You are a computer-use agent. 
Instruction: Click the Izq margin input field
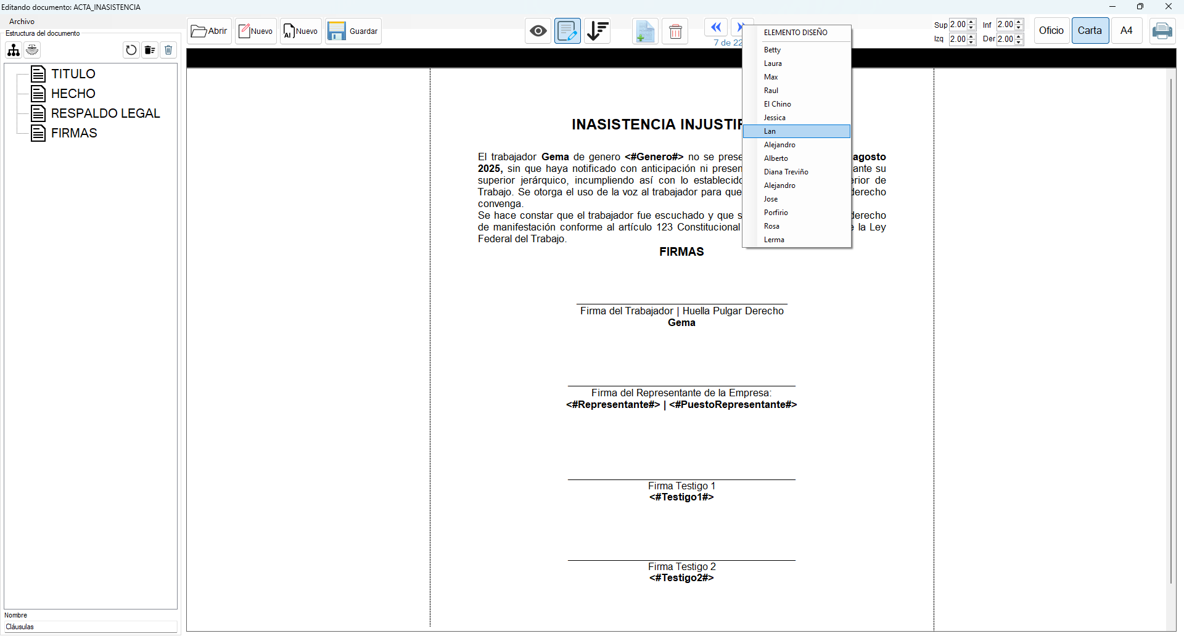(x=958, y=39)
